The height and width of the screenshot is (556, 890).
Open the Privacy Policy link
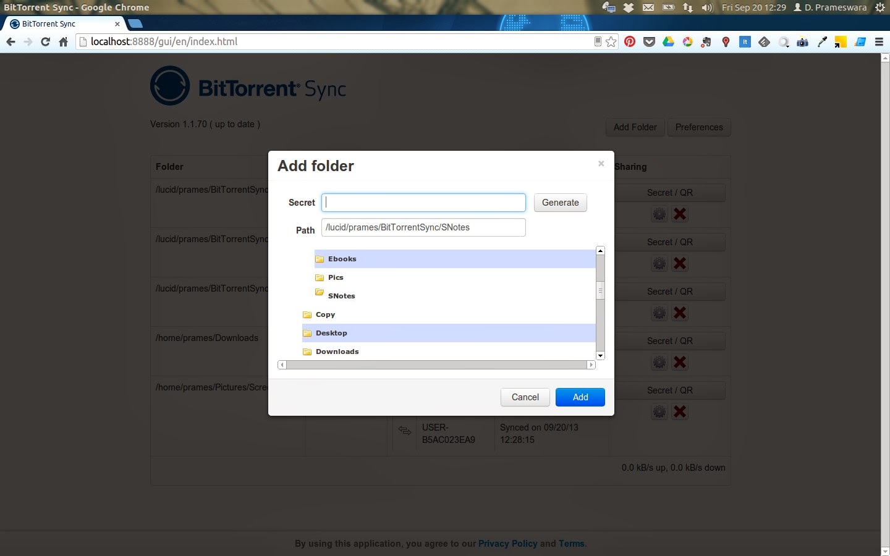(x=508, y=544)
